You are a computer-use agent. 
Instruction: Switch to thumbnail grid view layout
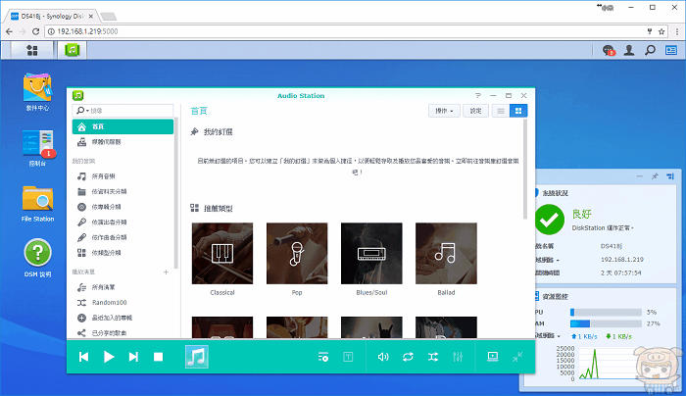click(x=518, y=111)
